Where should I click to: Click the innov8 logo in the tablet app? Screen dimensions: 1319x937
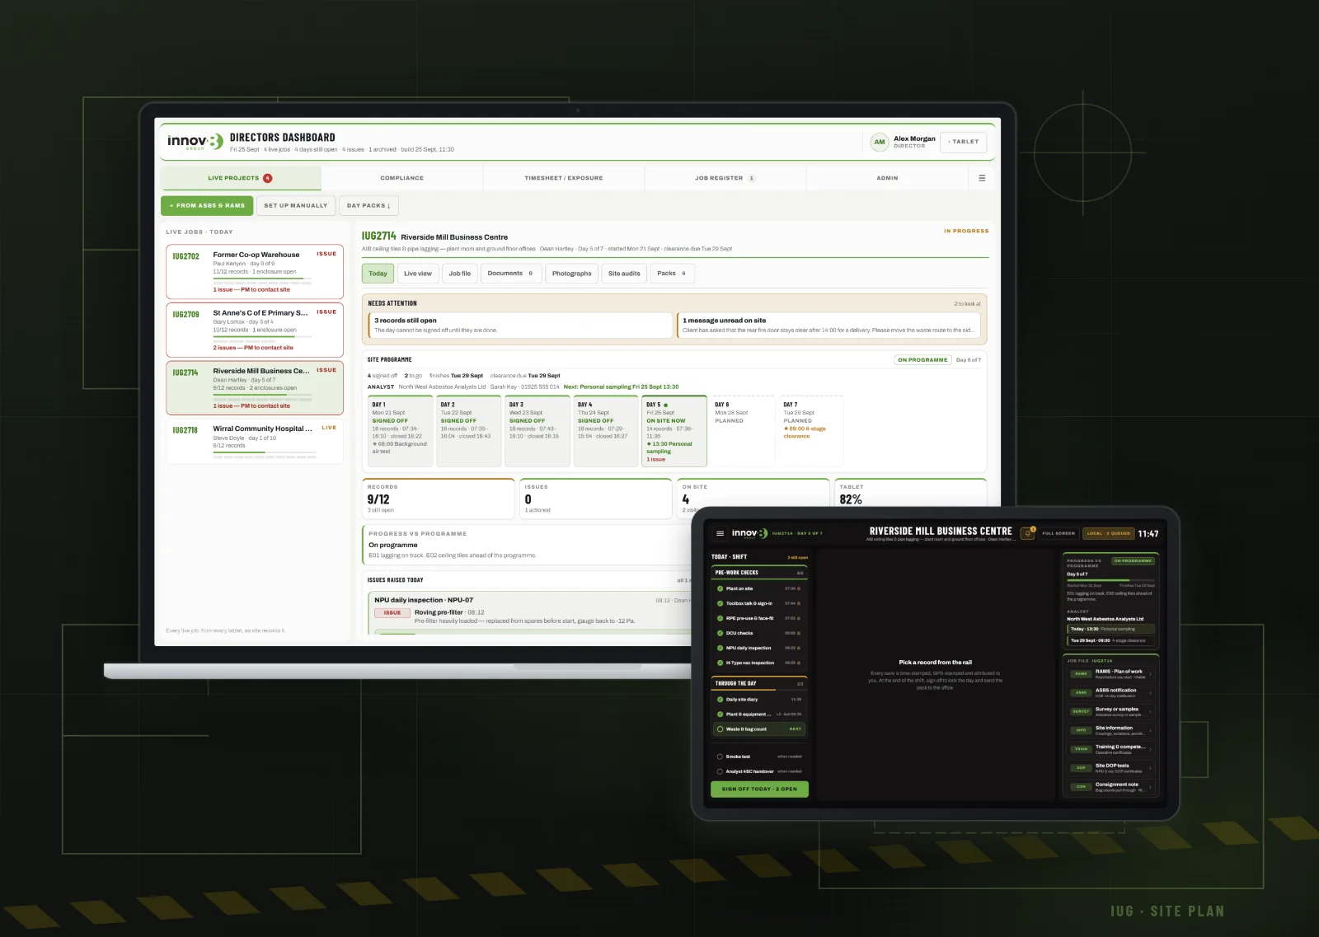[x=749, y=533]
